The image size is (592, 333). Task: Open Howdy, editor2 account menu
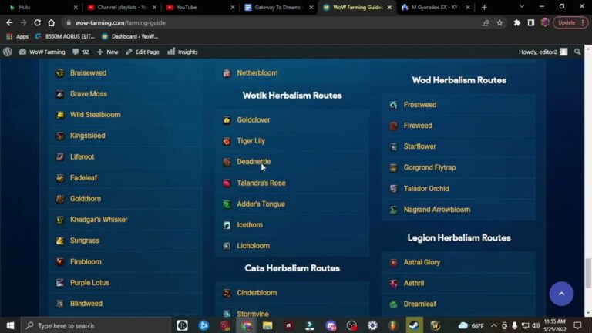pos(543,52)
